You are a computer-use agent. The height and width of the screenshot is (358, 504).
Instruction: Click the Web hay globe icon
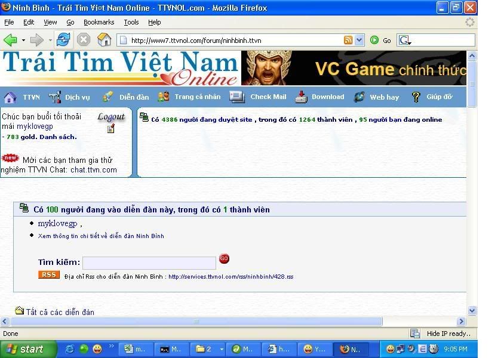point(359,97)
